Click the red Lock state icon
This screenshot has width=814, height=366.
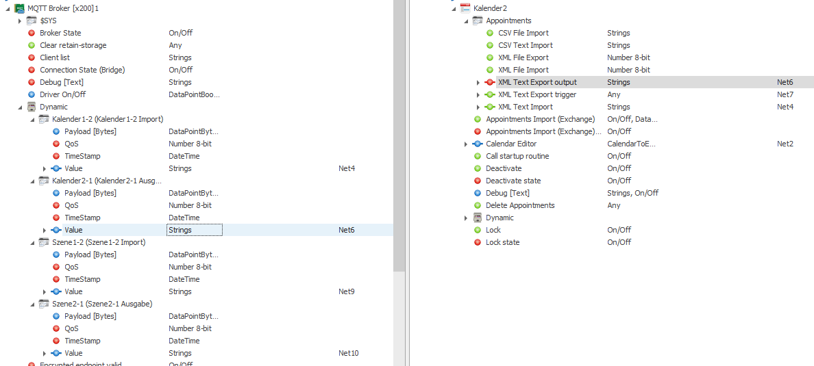[x=478, y=242]
